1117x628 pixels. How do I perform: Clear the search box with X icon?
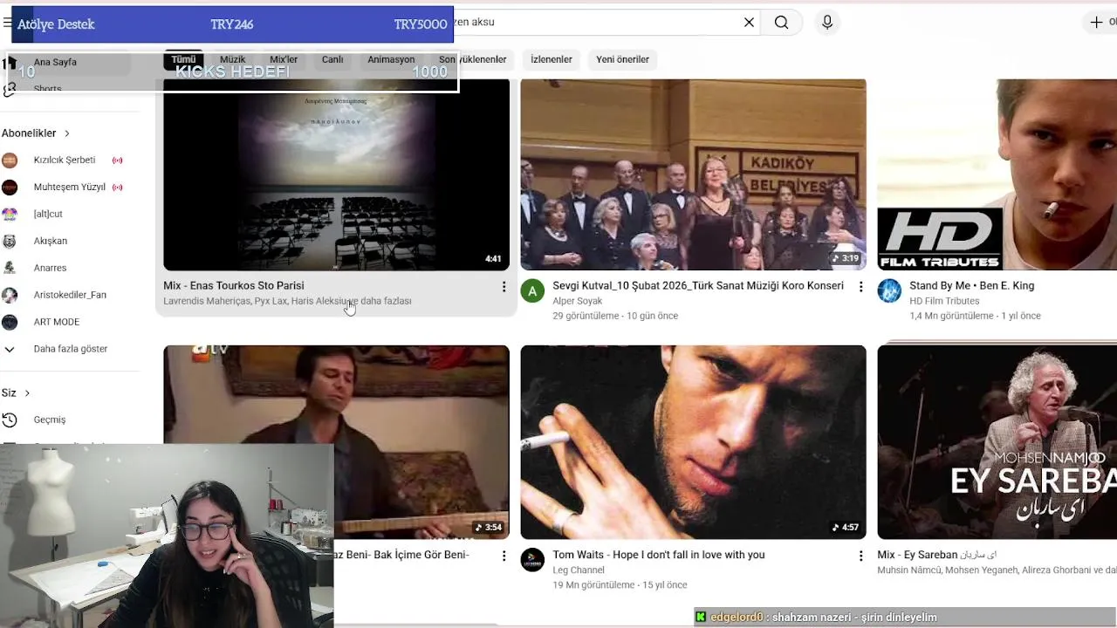(749, 23)
